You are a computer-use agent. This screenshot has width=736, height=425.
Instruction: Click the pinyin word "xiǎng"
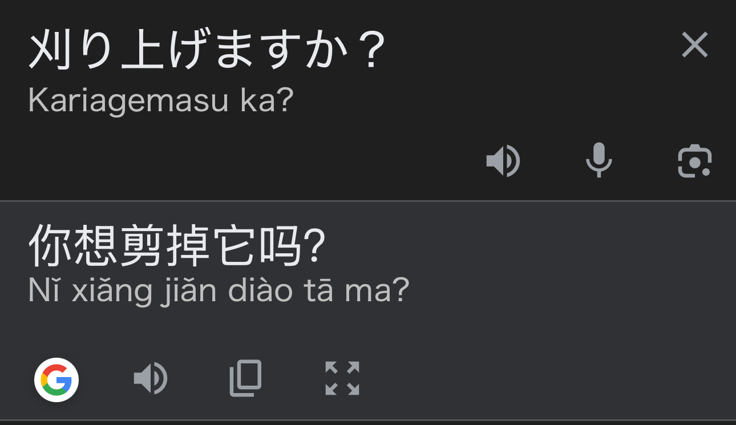[x=112, y=291]
